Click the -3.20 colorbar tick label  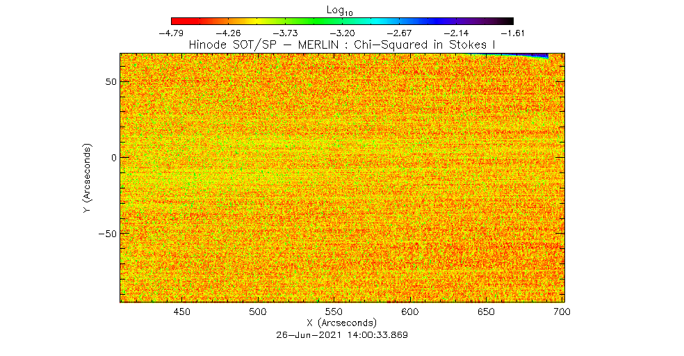[x=341, y=33]
